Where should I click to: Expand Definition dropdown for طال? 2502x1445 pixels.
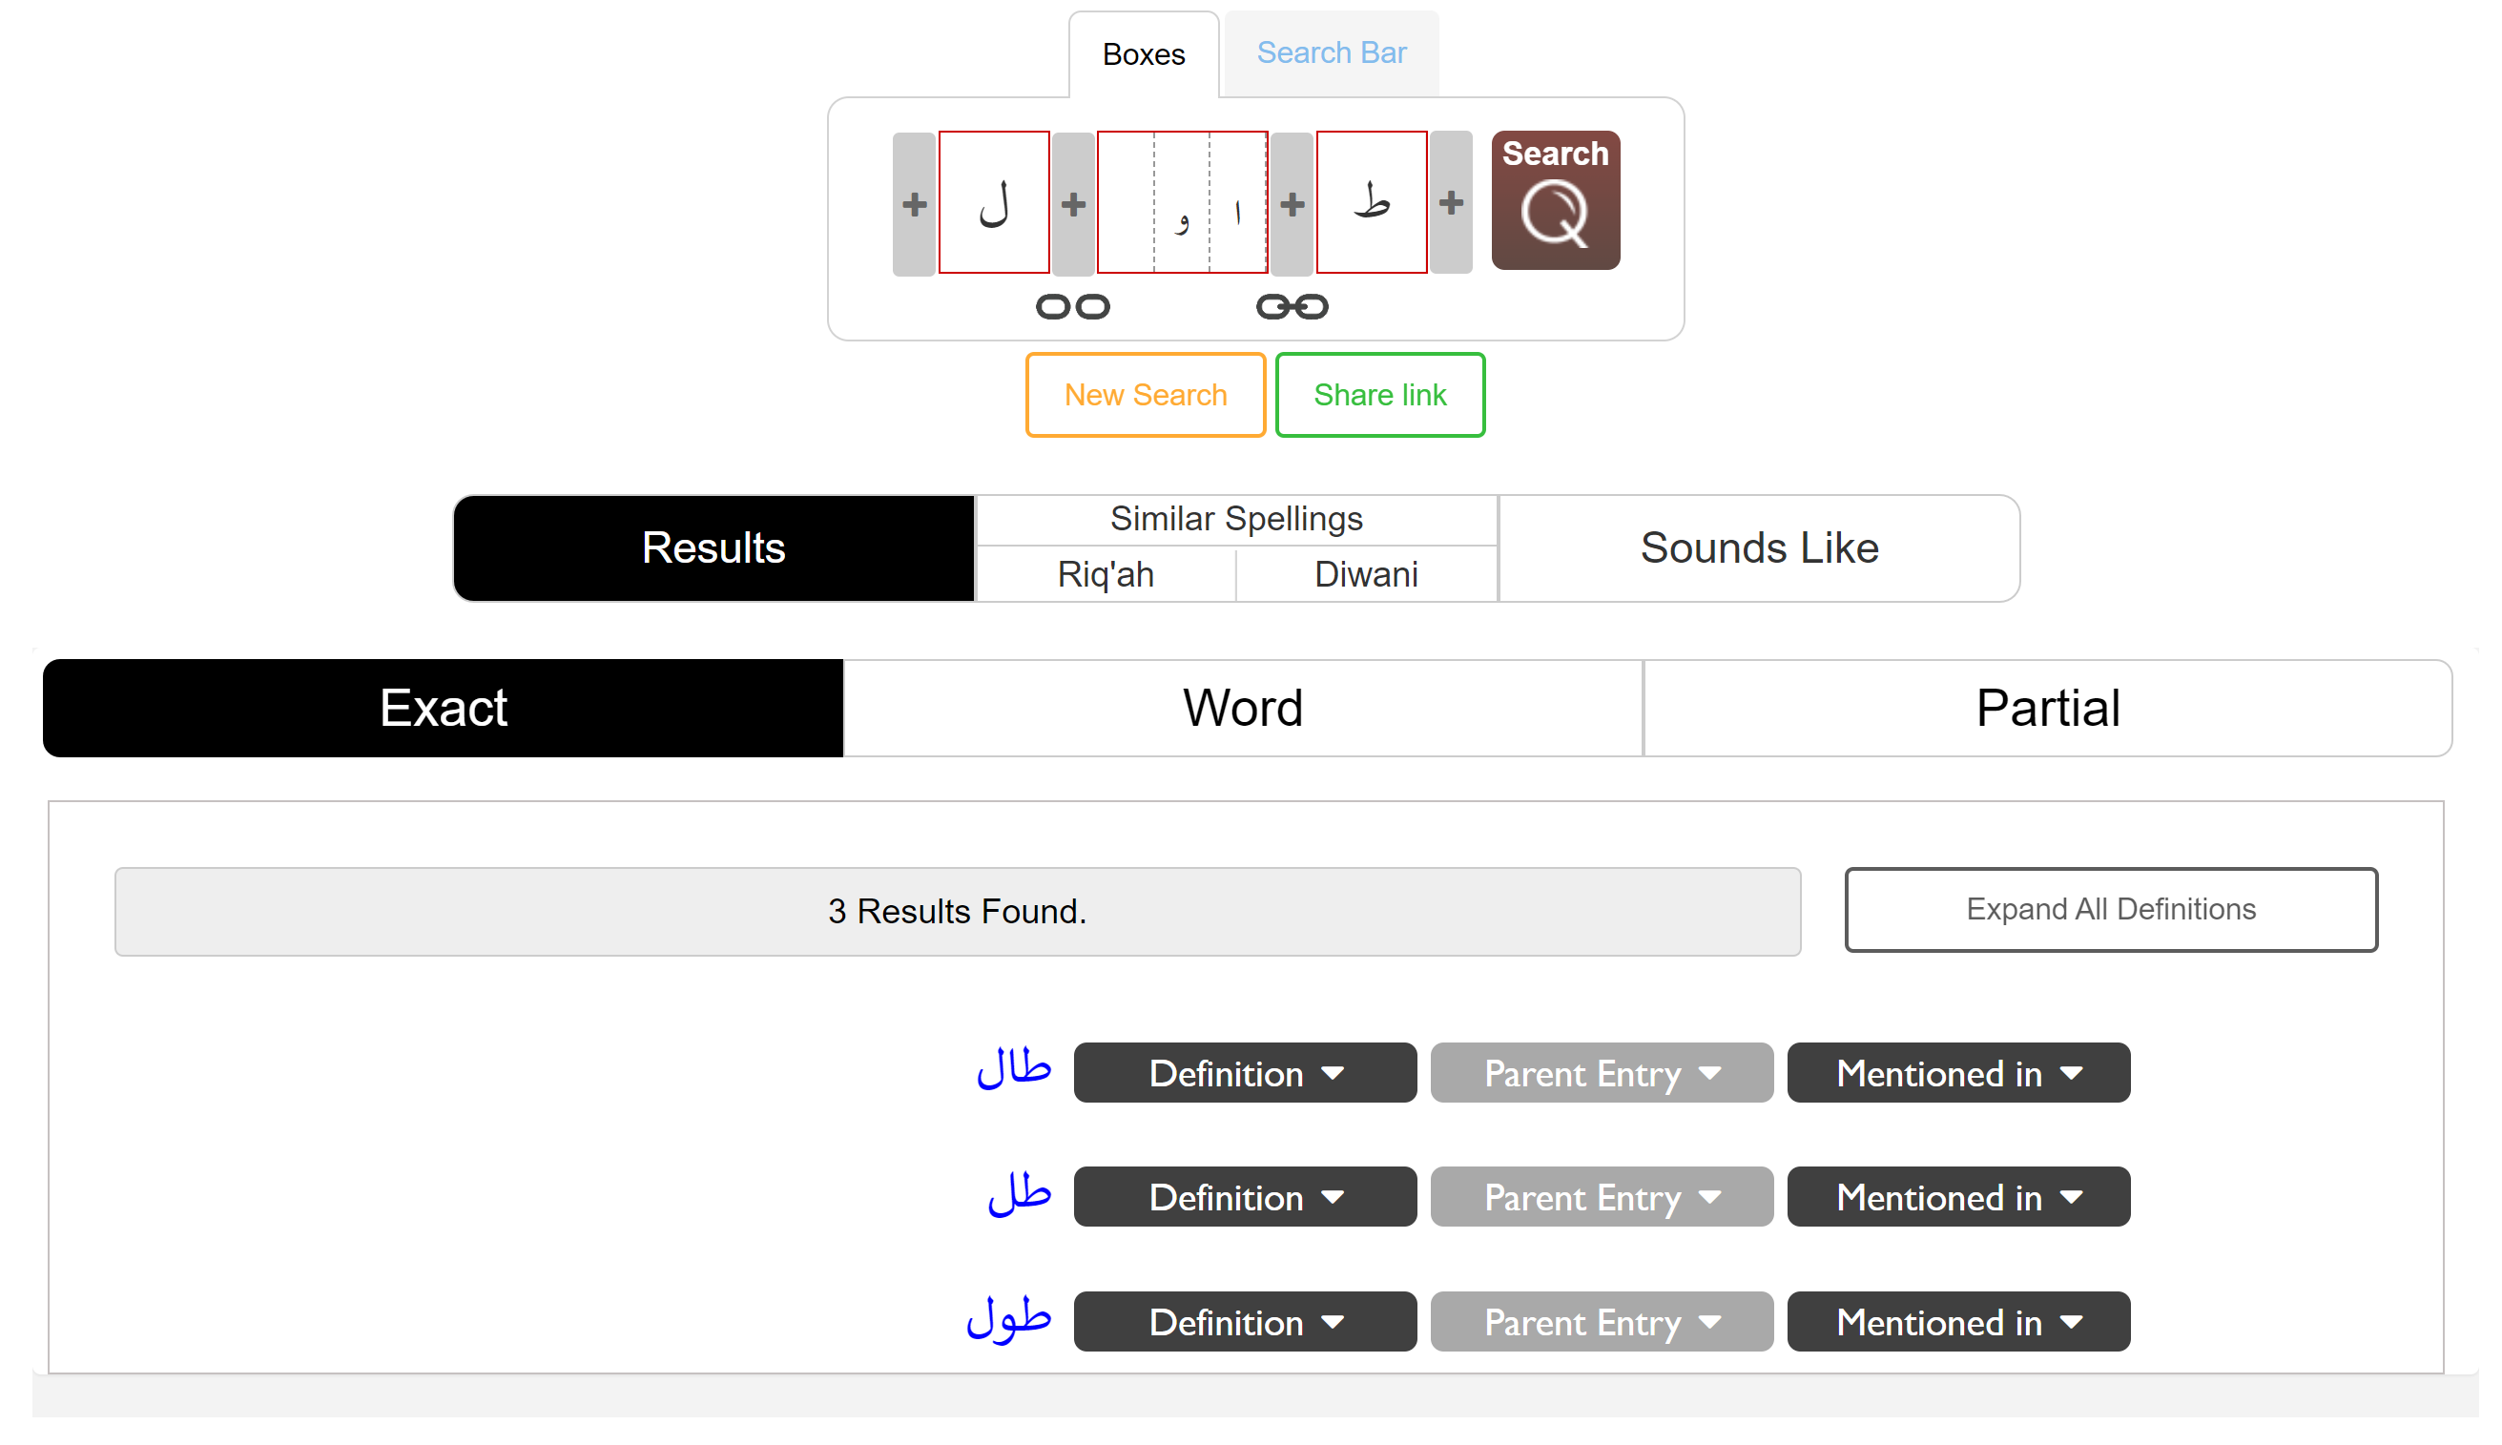pyautogui.click(x=1244, y=1073)
